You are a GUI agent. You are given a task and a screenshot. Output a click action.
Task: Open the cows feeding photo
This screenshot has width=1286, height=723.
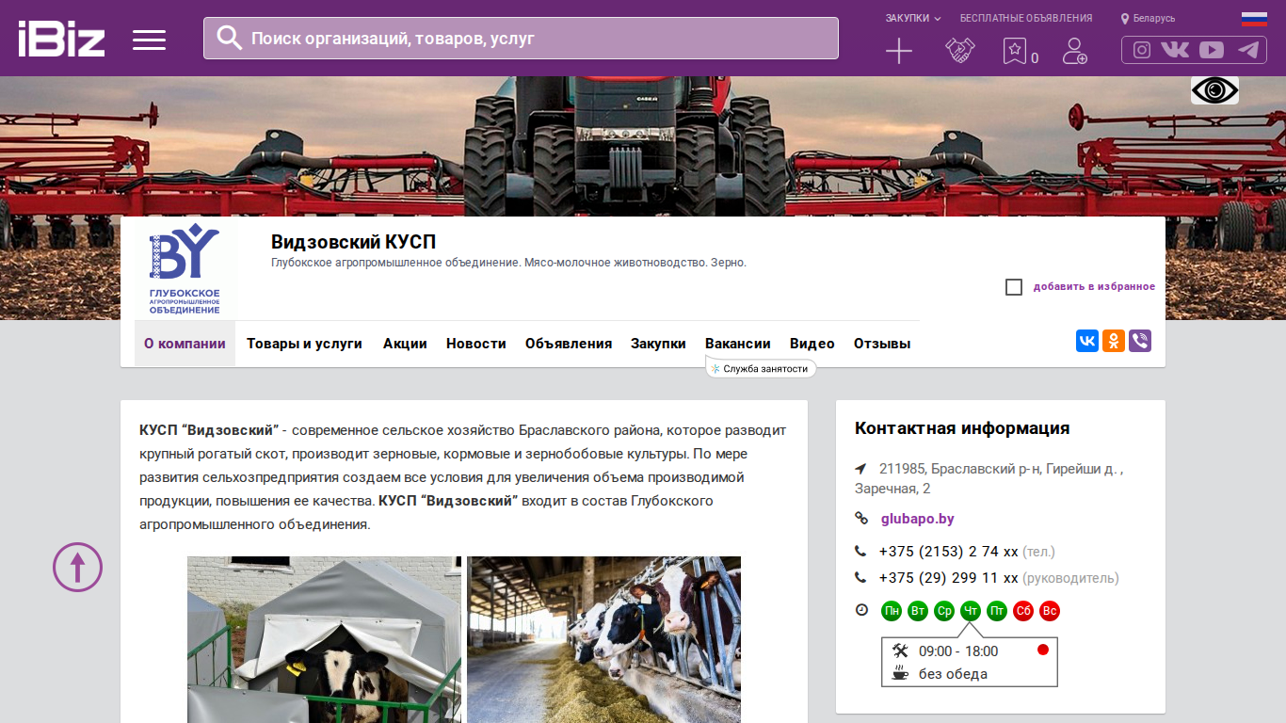[x=603, y=639]
